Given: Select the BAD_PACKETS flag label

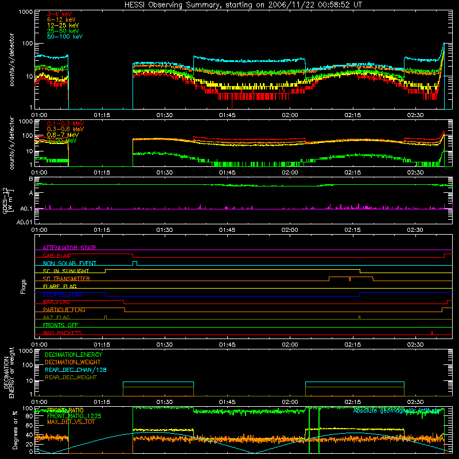Looking at the screenshot, I should click(63, 333).
